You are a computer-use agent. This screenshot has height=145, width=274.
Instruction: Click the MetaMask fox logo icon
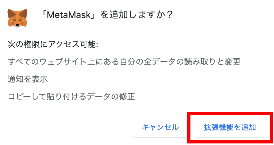point(17,18)
